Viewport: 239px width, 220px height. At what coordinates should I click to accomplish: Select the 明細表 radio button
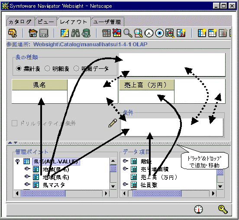(48, 69)
